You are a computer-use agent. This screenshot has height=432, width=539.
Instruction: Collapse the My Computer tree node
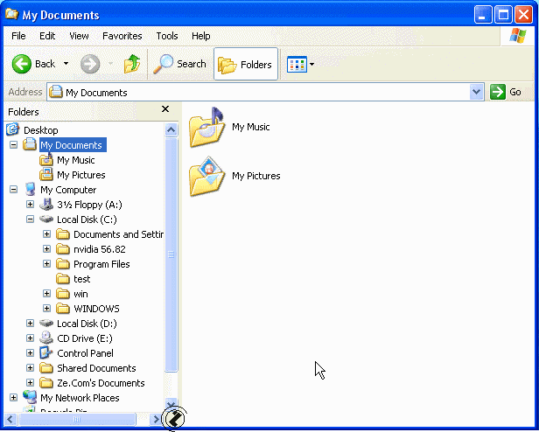pyautogui.click(x=13, y=190)
